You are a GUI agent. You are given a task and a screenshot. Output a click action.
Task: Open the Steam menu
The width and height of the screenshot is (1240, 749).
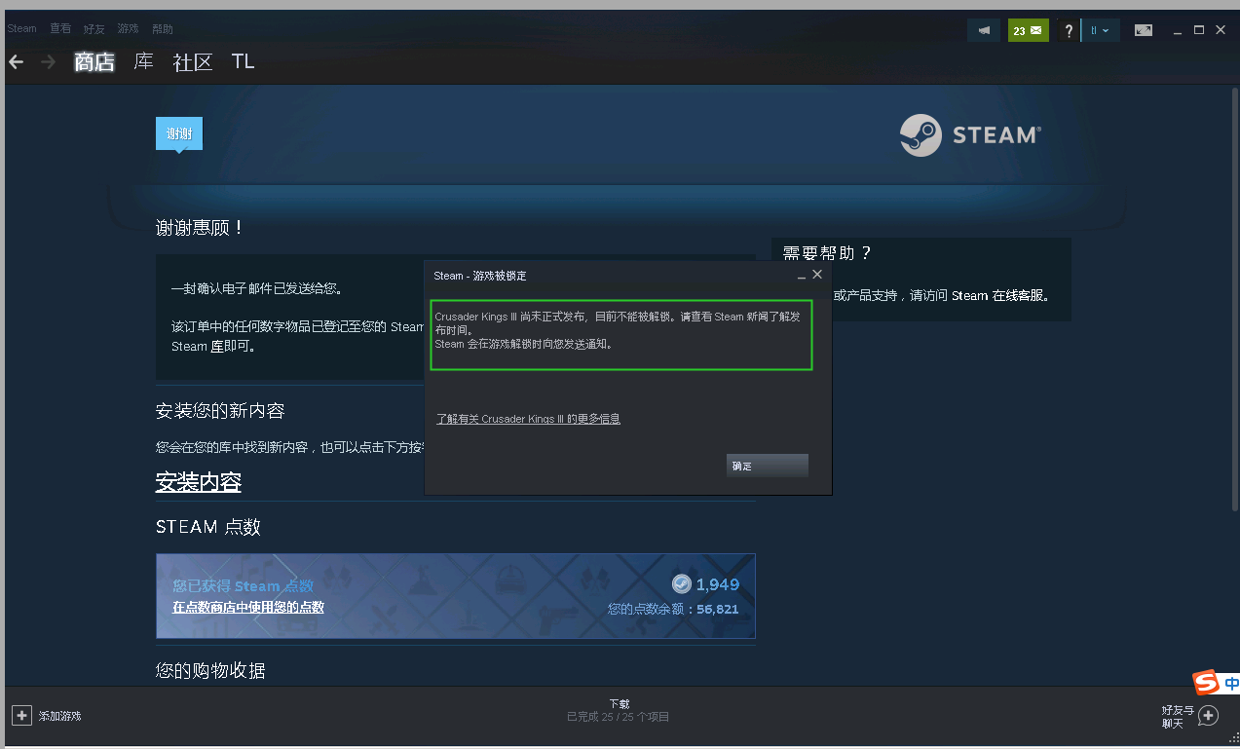coord(21,28)
